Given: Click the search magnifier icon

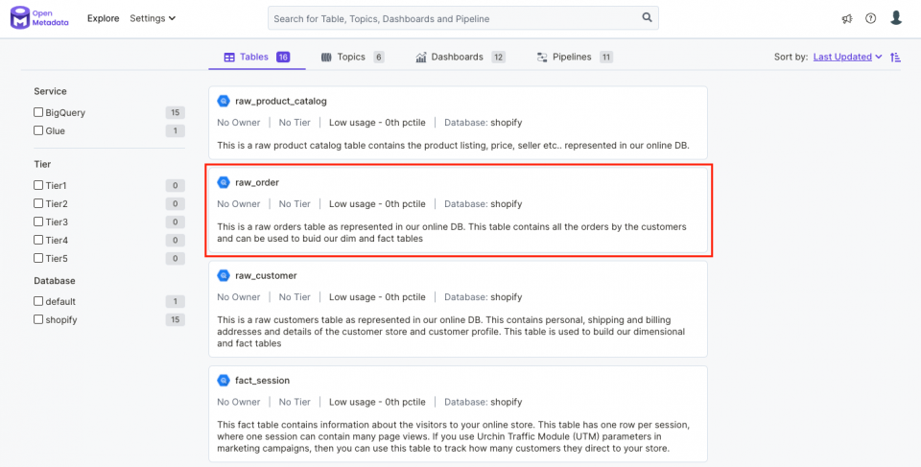Looking at the screenshot, I should [647, 17].
